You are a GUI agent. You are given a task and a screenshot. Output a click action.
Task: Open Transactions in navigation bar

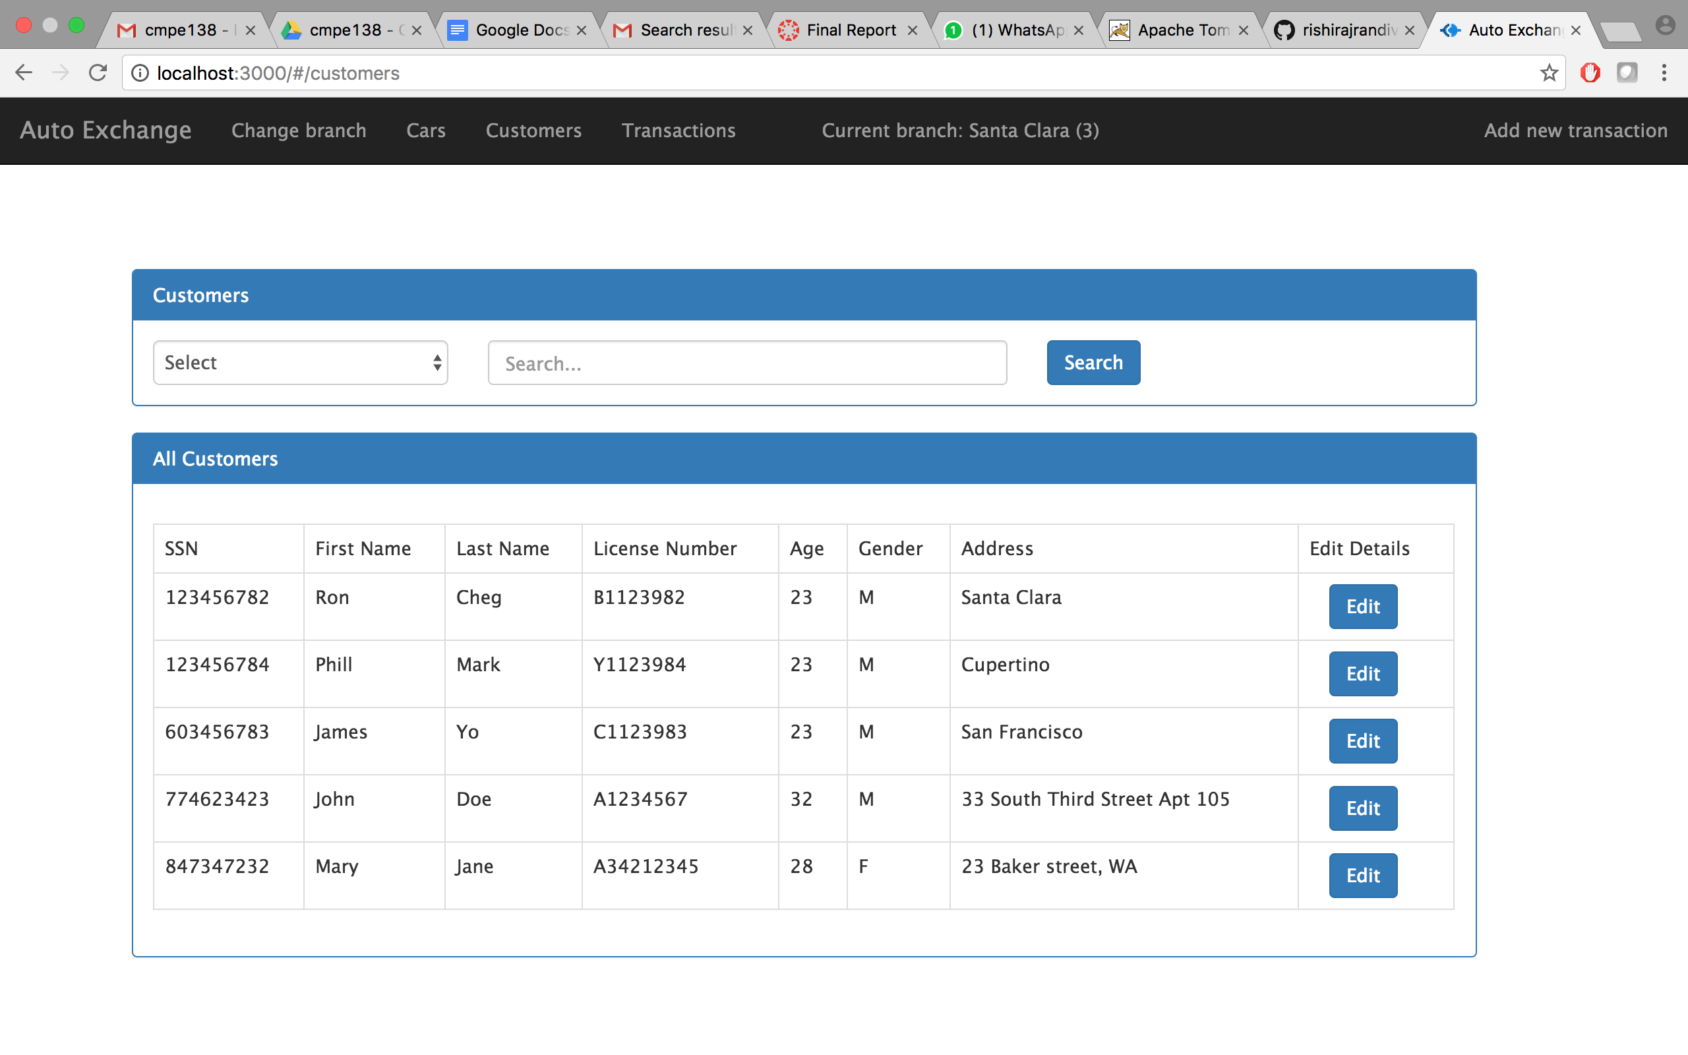click(x=678, y=131)
